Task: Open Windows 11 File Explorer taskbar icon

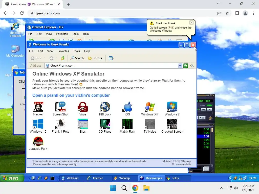Action: pyautogui.click(x=146, y=188)
